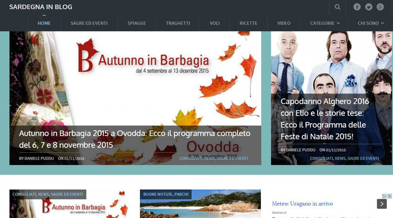Expand the Categorie dropdown menu

coord(325,23)
